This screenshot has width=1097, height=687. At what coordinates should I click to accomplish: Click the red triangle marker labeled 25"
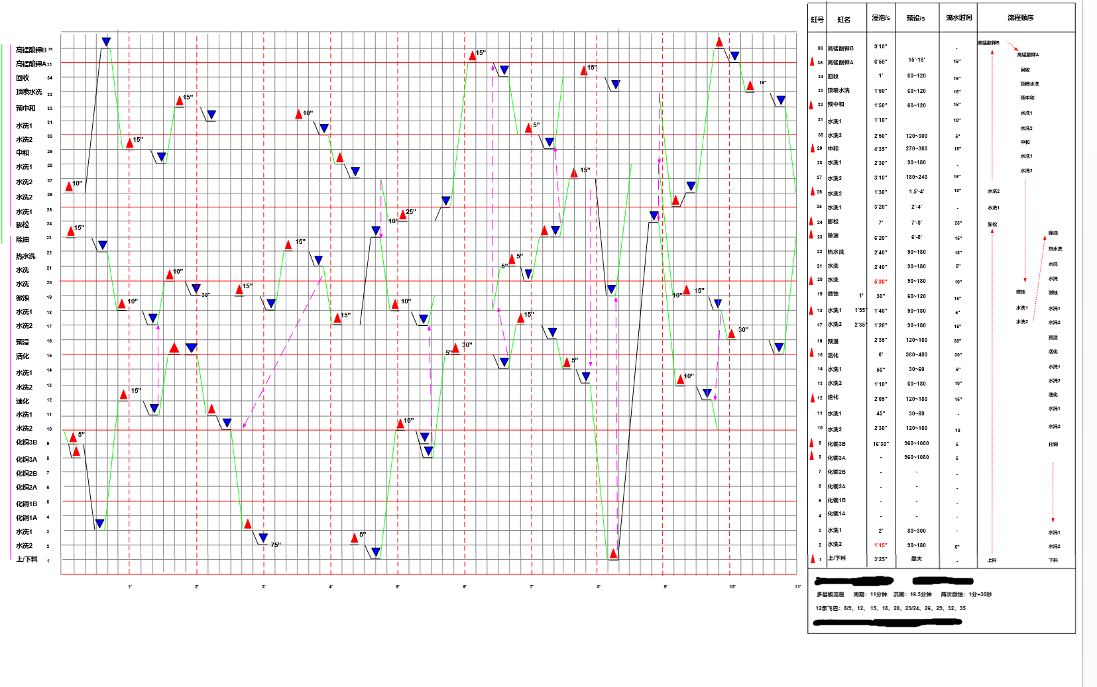click(403, 215)
